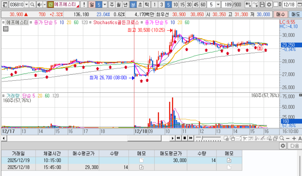Select the 1 minute interval tab
This screenshot has width=302, height=176.
154,4
